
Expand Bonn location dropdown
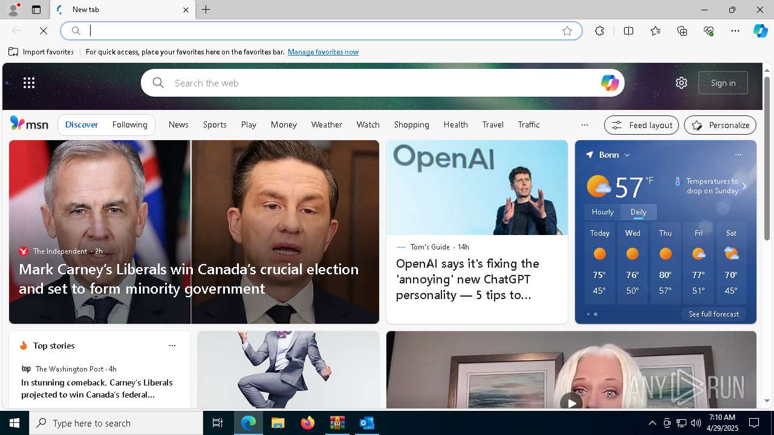click(x=627, y=155)
